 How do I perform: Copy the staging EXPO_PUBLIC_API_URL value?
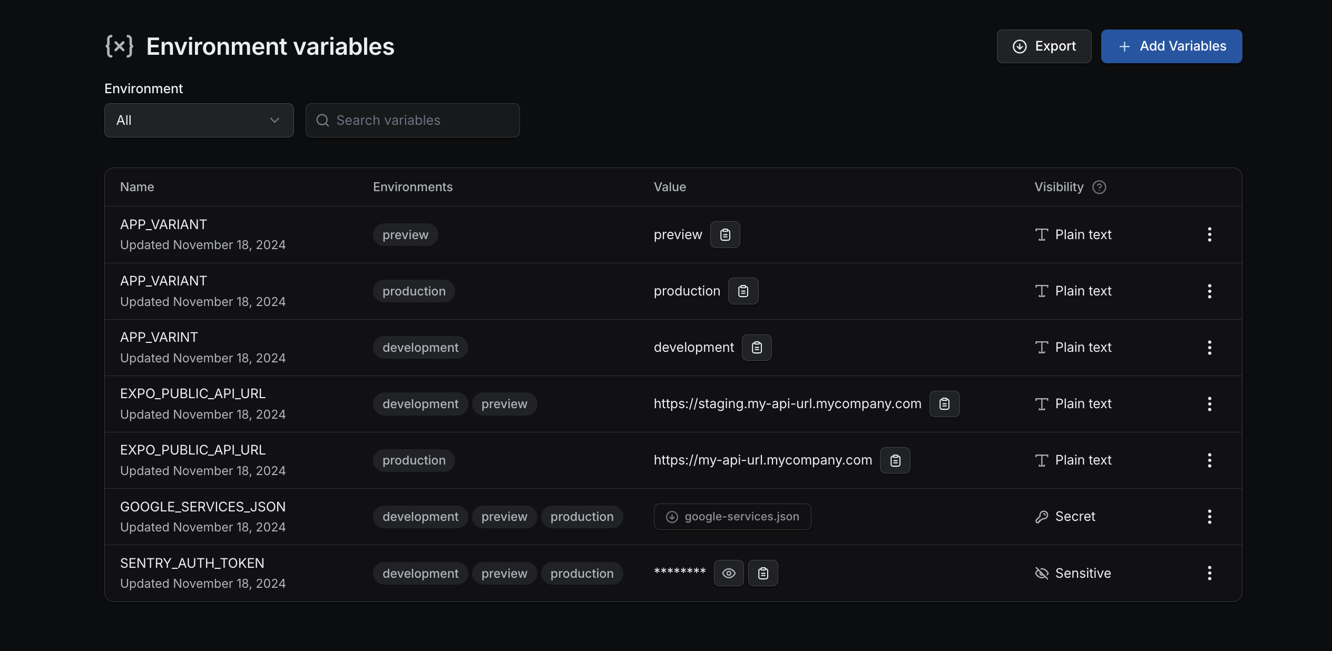point(944,404)
